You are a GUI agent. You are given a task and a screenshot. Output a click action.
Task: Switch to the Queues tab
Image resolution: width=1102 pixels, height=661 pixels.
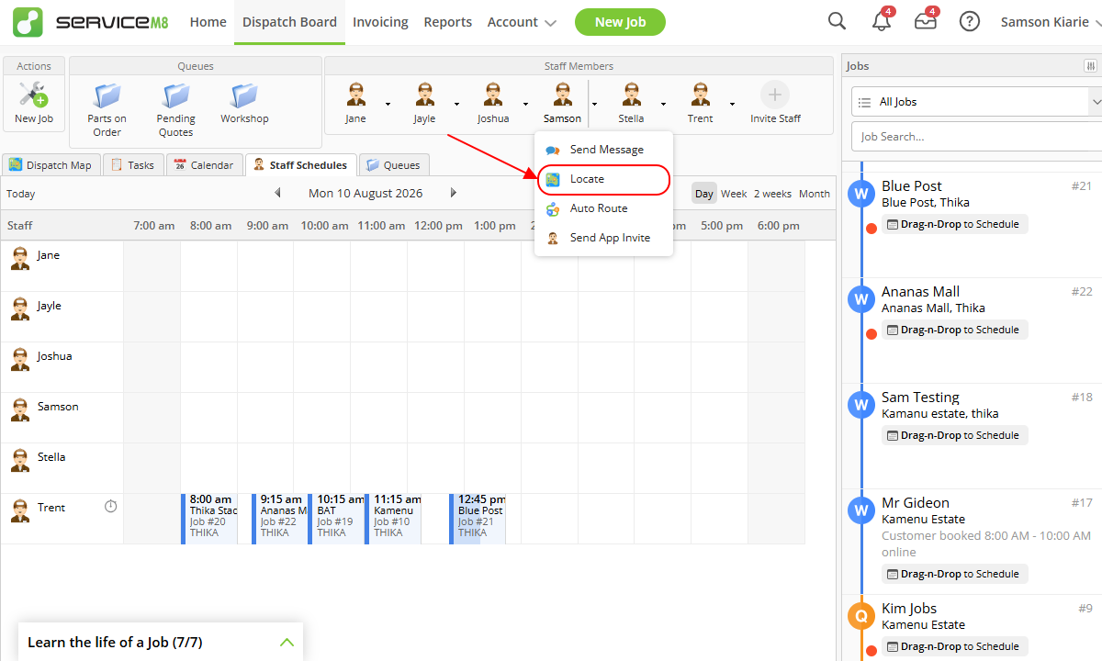[393, 165]
